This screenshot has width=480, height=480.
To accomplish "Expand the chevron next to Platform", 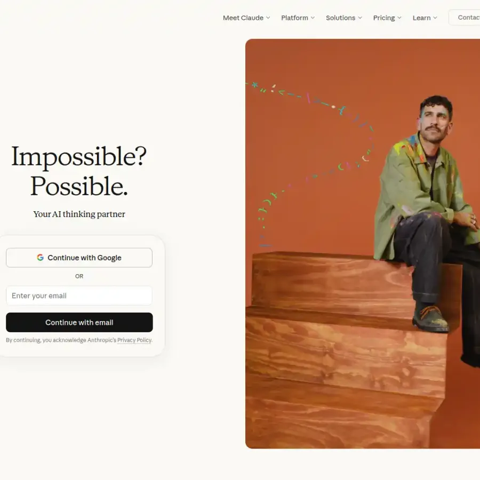I will click(313, 18).
